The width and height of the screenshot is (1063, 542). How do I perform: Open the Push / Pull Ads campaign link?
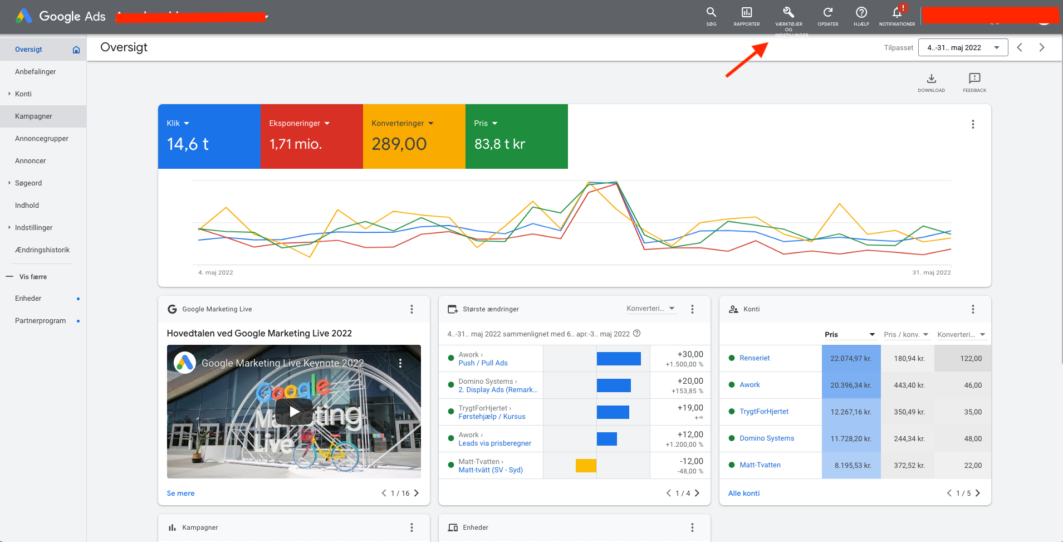tap(483, 363)
